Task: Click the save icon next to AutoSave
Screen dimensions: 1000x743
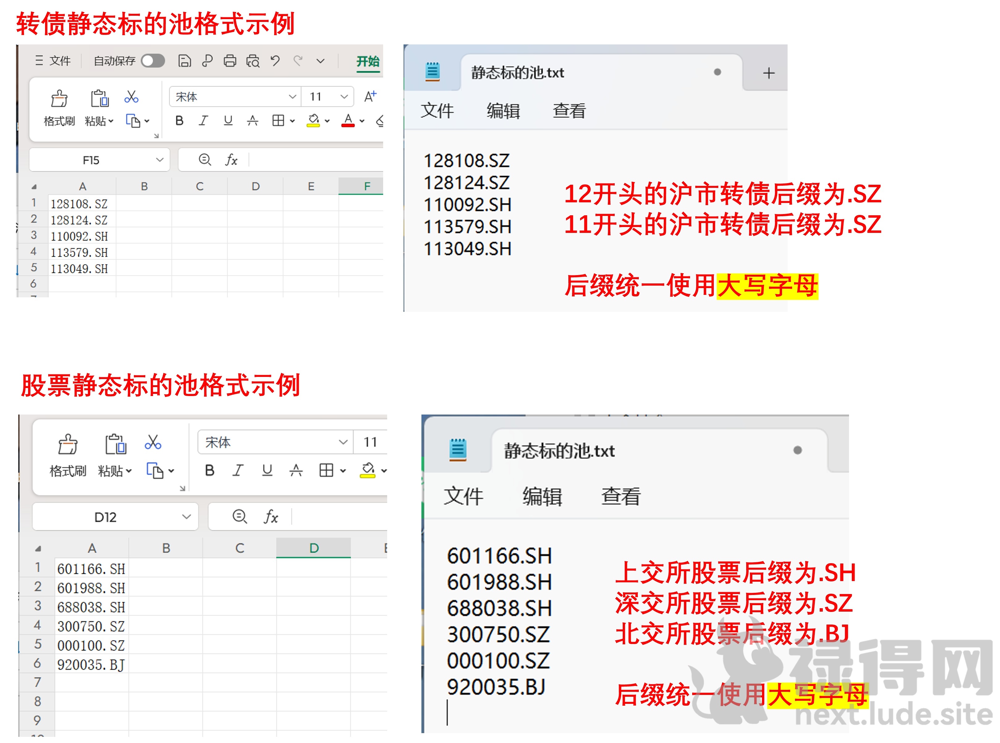Action: point(185,61)
